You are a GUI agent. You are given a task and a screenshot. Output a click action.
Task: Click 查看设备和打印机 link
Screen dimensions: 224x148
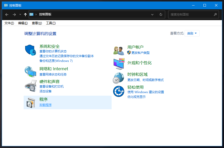coord(52,87)
